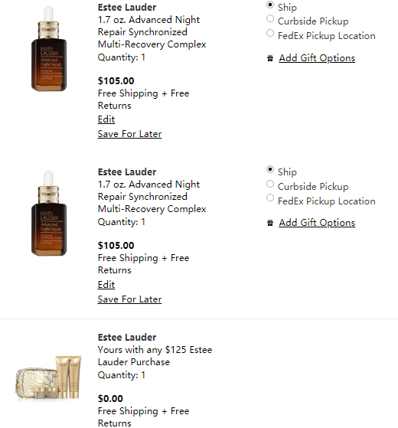Click second item's Advanced Night Repair product title
Image resolution: width=398 pixels, height=428 pixels.
pyautogui.click(x=152, y=197)
